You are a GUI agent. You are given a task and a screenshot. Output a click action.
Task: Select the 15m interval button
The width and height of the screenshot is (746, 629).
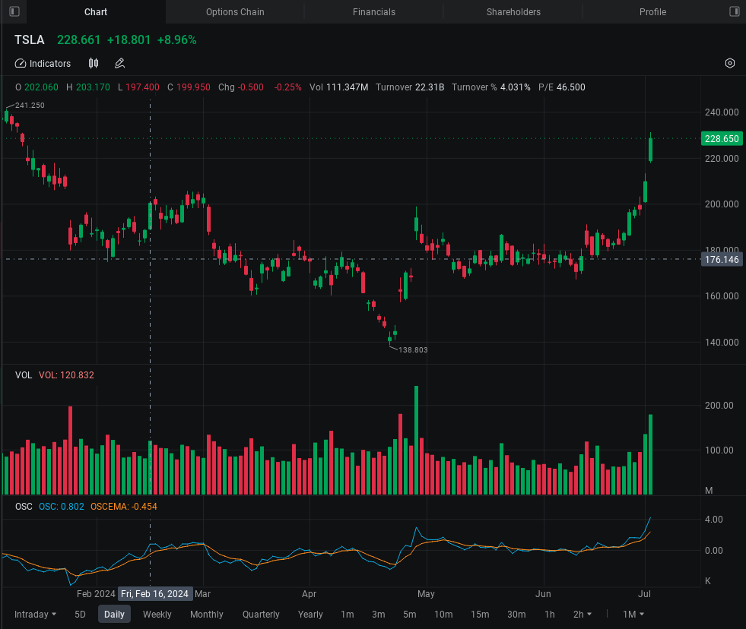480,615
